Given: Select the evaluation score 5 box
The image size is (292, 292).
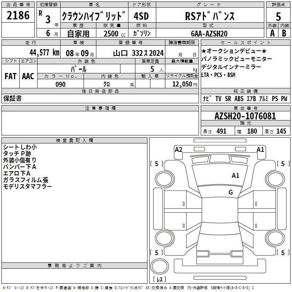Looking at the screenshot, I should click(x=278, y=16).
